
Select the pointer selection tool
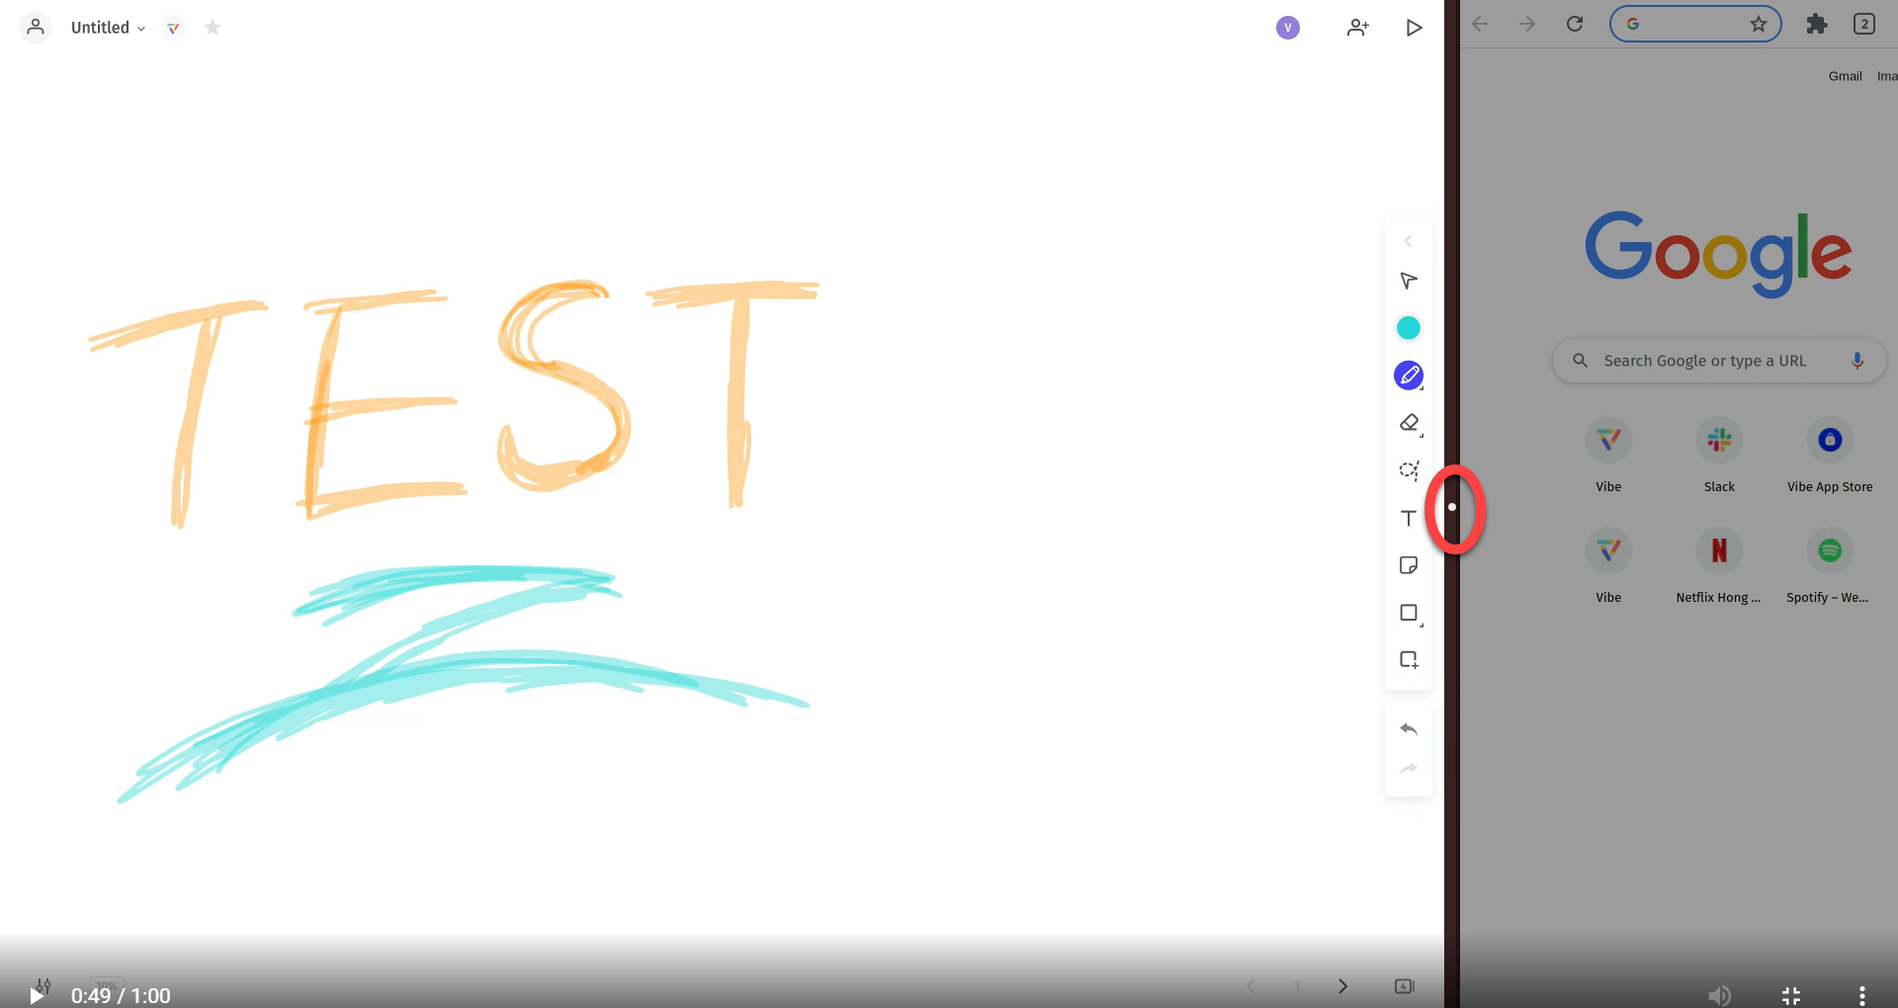(1409, 282)
